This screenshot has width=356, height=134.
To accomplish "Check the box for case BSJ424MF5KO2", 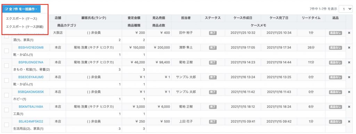I will click(x=7, y=125).
